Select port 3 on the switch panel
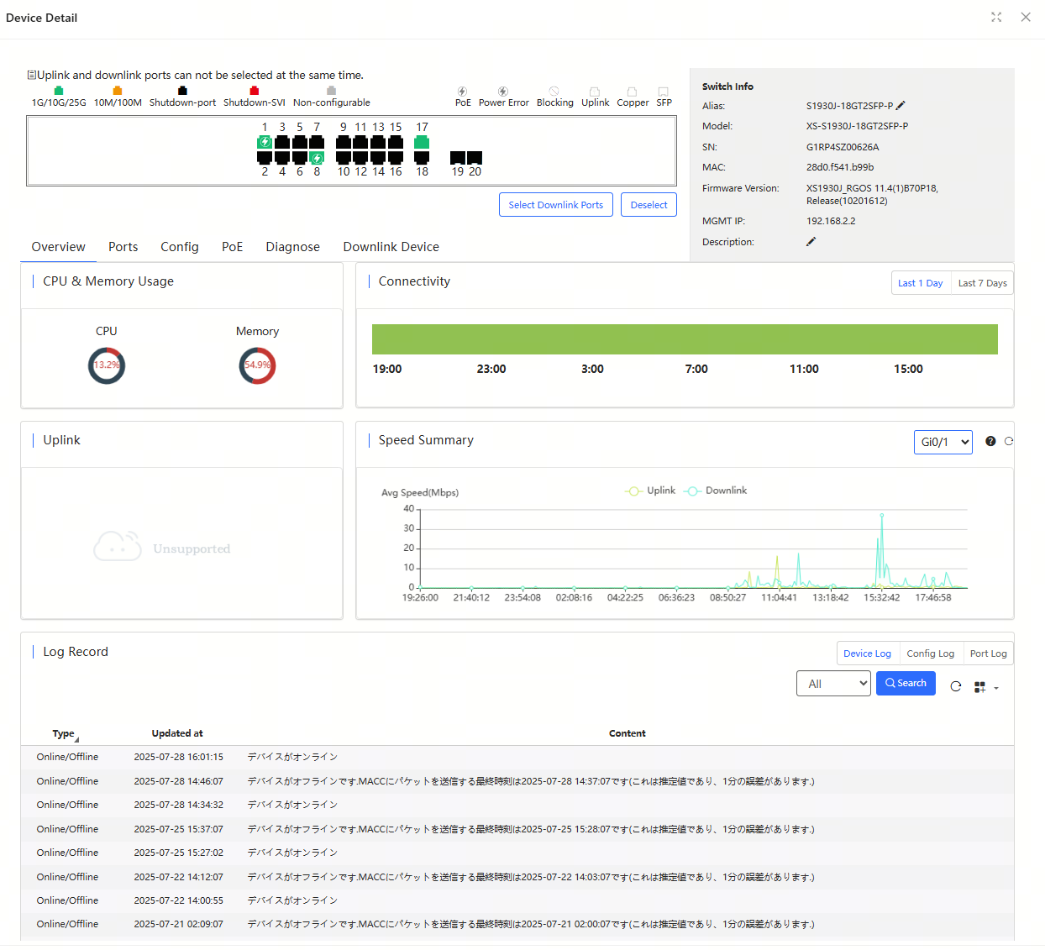1045x950 pixels. coord(282,142)
